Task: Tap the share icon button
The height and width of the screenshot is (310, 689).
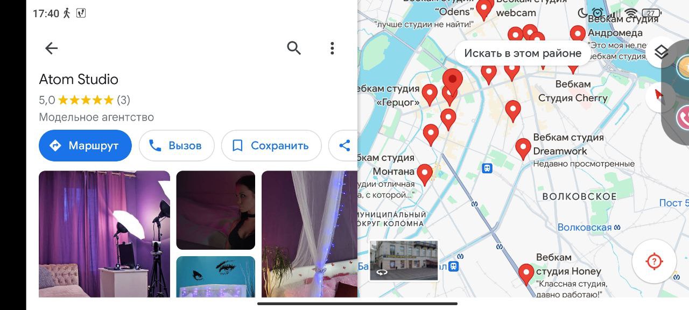Action: coord(344,145)
